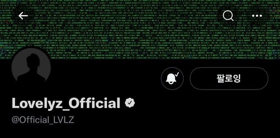This screenshot has height=138, width=280.
Task: Open the silhouette profile picture
Action: pyautogui.click(x=31, y=67)
